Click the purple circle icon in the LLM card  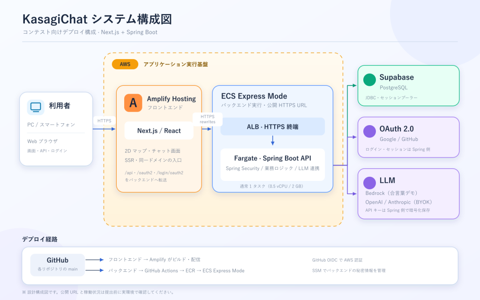tap(369, 183)
